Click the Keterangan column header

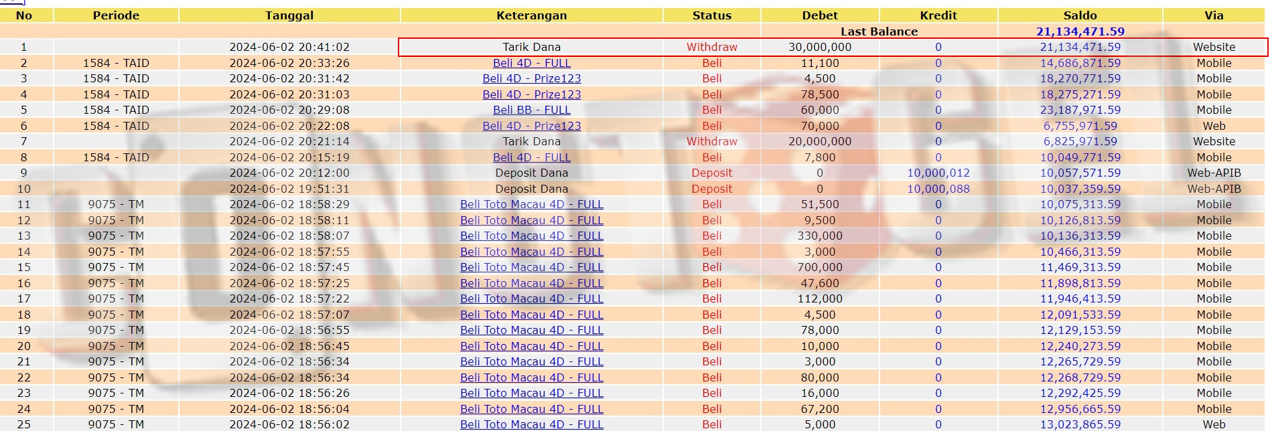(x=531, y=15)
